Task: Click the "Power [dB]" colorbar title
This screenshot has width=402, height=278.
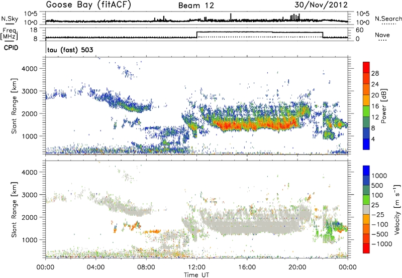Action: tap(383, 106)
